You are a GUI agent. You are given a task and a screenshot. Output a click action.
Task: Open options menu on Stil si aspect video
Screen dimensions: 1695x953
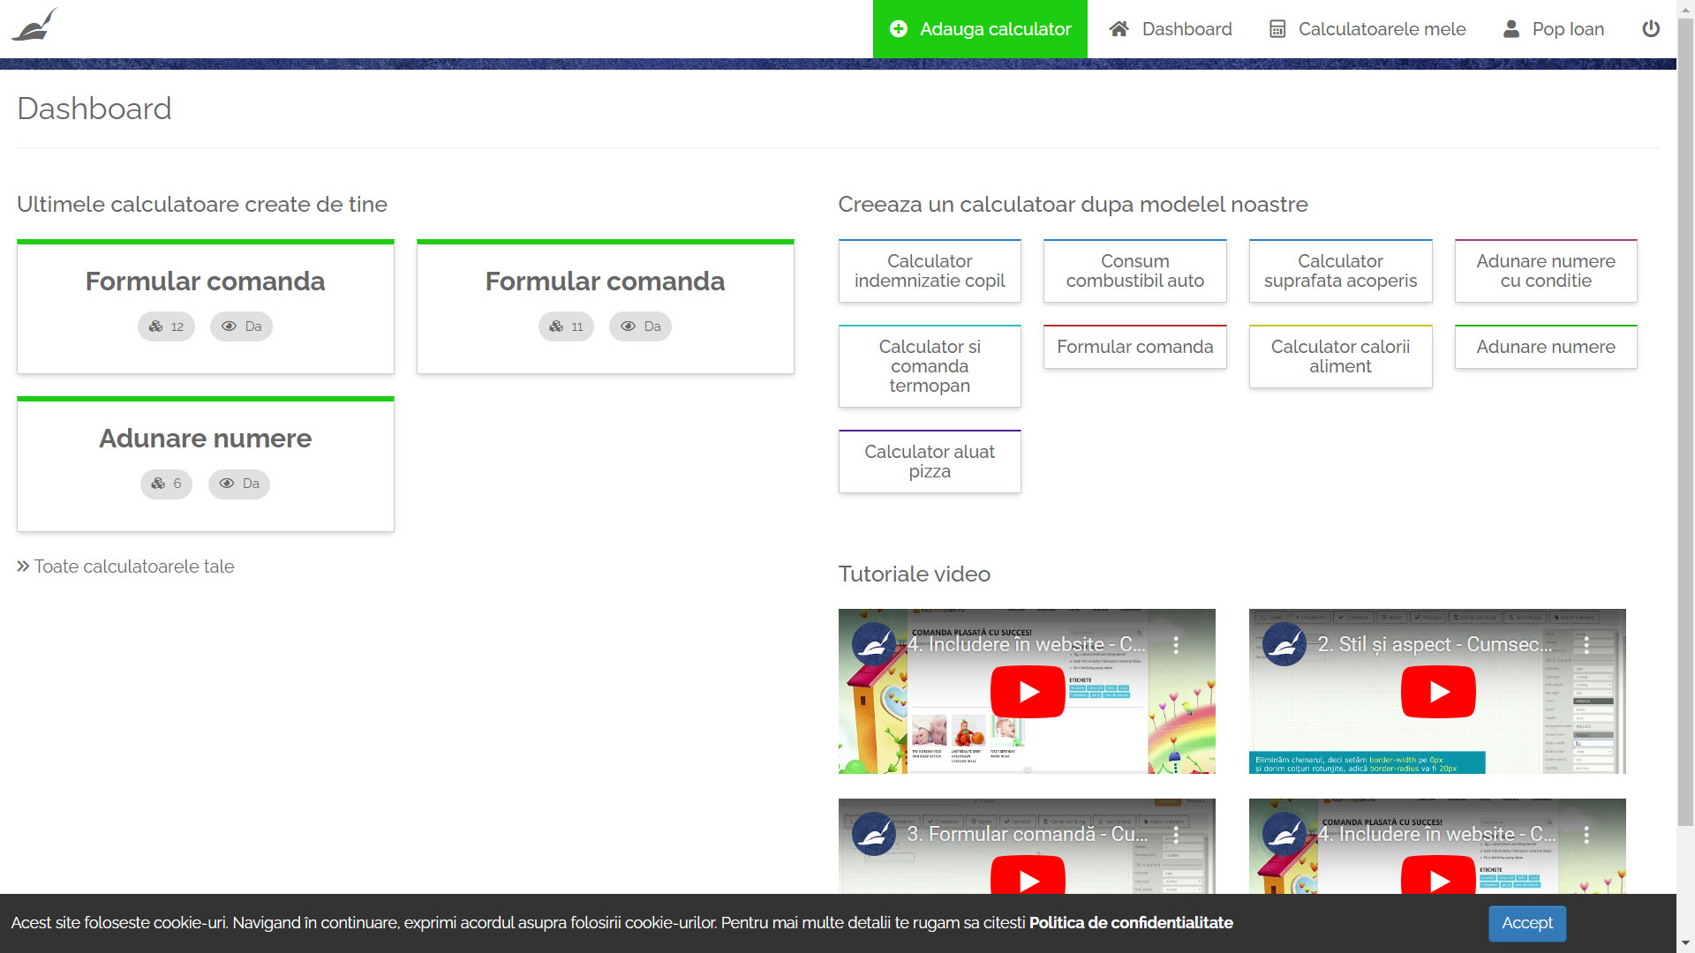(1586, 645)
